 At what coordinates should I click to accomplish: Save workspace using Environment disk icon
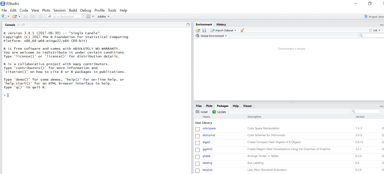point(204,30)
